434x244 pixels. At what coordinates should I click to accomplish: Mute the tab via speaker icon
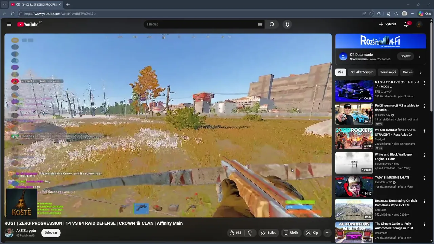click(18, 5)
